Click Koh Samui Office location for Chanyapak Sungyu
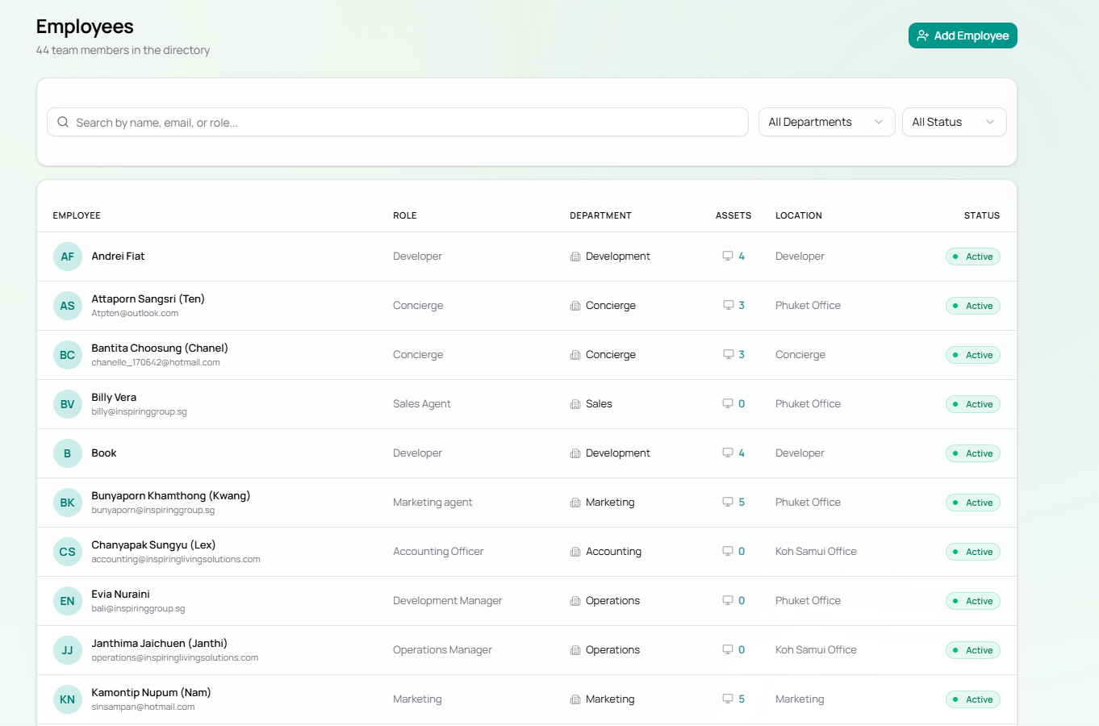Image resolution: width=1099 pixels, height=726 pixels. [816, 551]
